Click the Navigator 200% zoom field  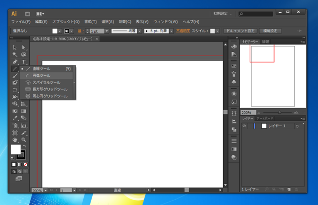pyautogui.click(x=248, y=112)
